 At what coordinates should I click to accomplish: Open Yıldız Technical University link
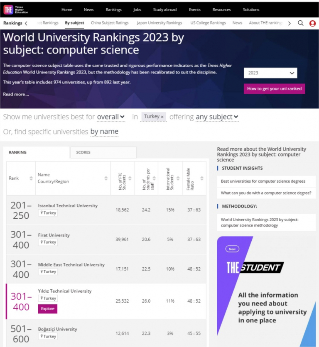click(x=65, y=291)
